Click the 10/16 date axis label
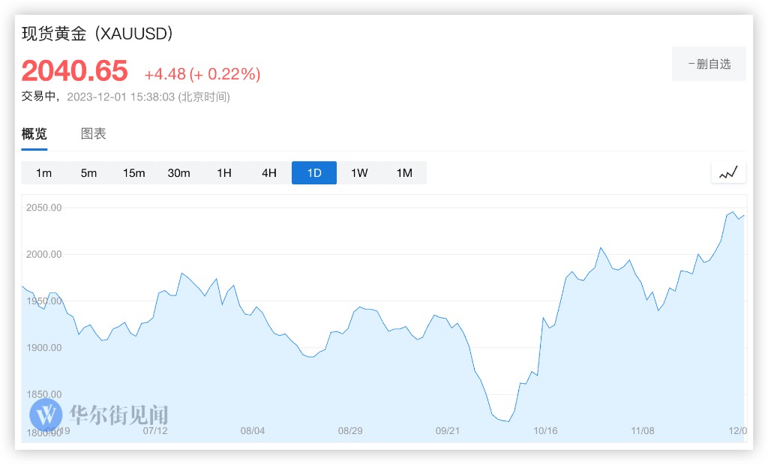Screen dimensions: 768x464 point(545,431)
